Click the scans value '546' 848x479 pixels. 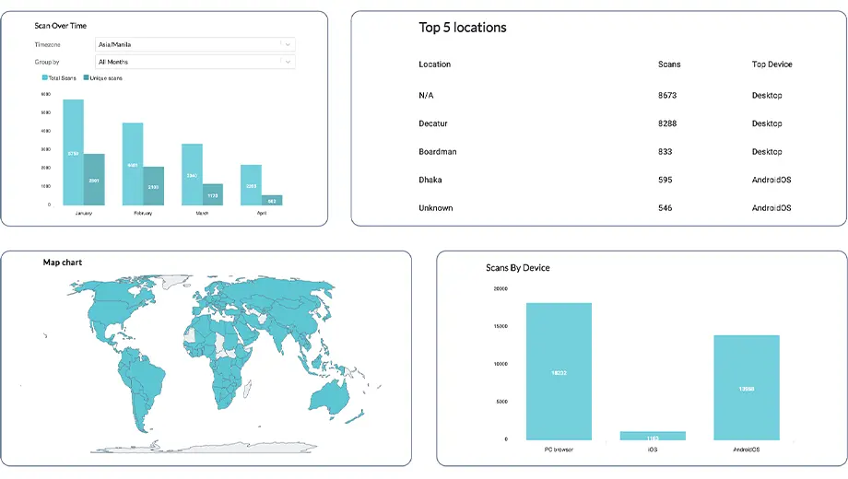(665, 207)
